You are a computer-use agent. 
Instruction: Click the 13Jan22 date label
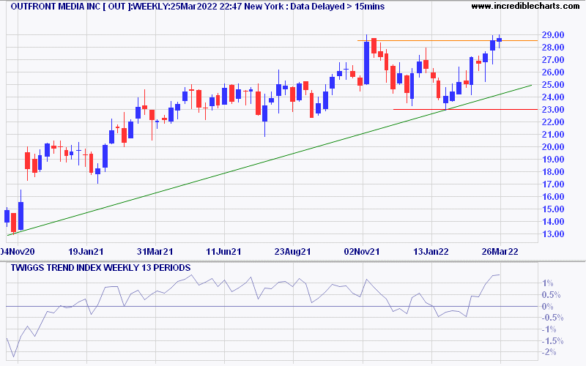tap(431, 252)
